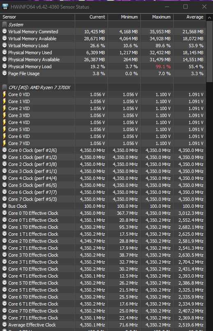Click the CPU [#0] AMD Ryzen section icon
213x331 pixels.
click(x=5, y=87)
